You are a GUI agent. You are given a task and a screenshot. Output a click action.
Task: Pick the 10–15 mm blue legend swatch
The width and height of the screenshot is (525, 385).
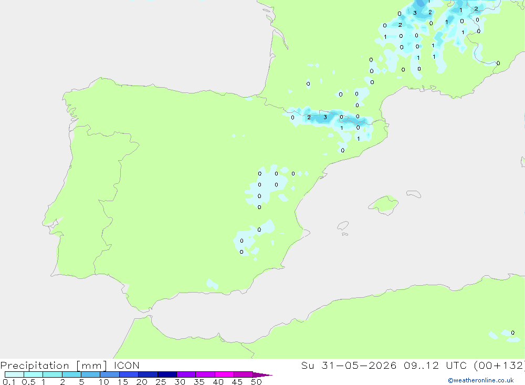(110, 374)
